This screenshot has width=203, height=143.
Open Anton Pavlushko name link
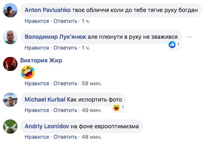(x=48, y=10)
